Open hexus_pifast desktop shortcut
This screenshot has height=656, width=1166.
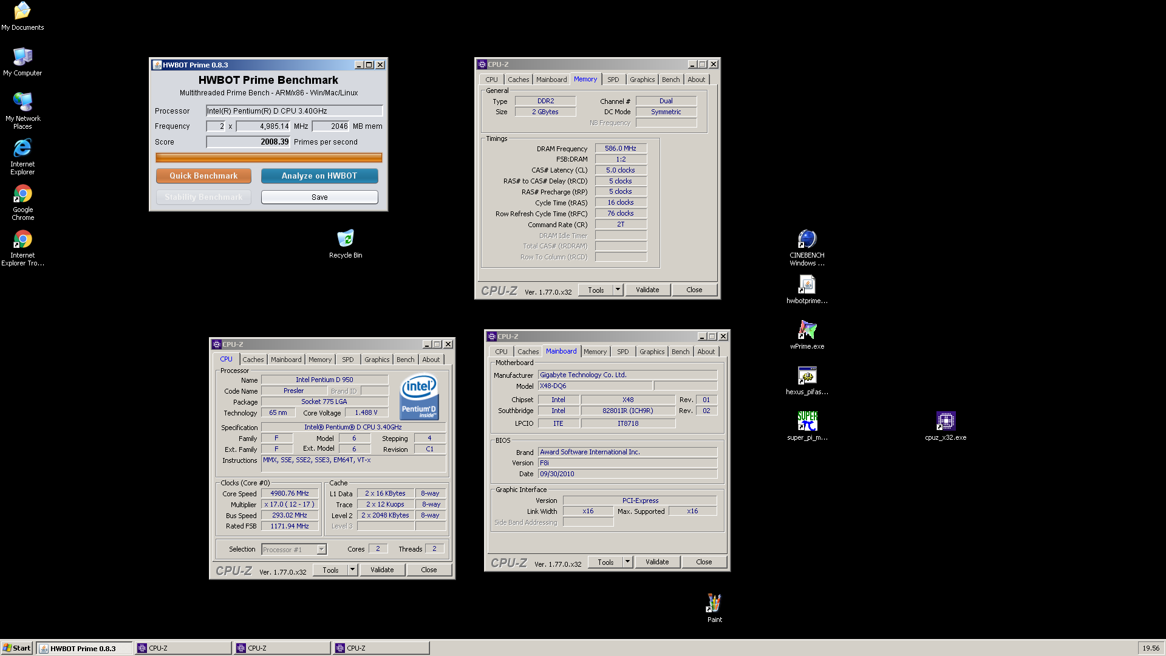click(x=807, y=380)
